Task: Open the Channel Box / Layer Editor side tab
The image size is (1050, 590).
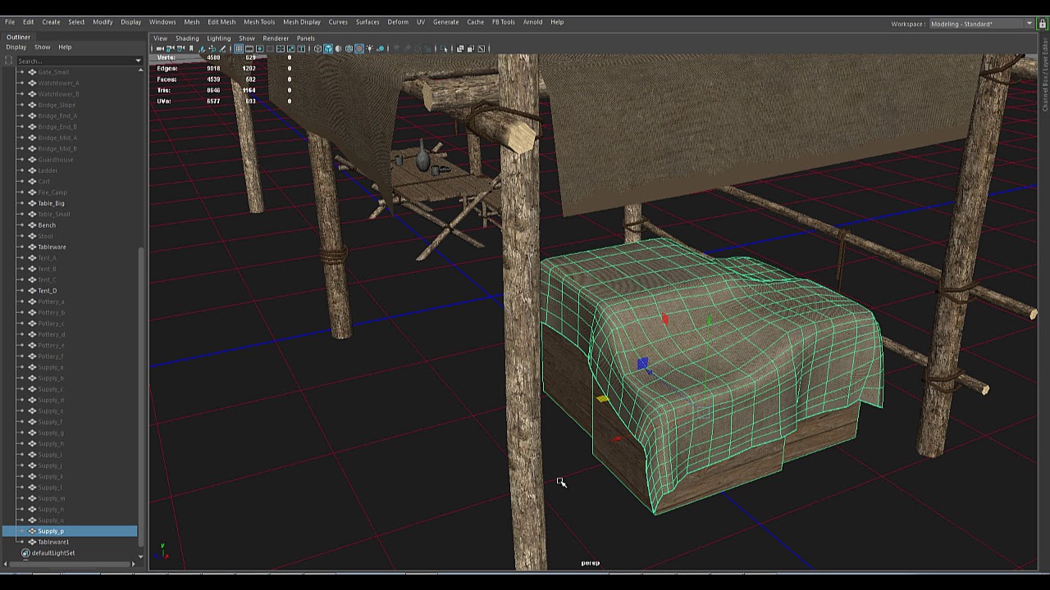Action: (x=1045, y=74)
